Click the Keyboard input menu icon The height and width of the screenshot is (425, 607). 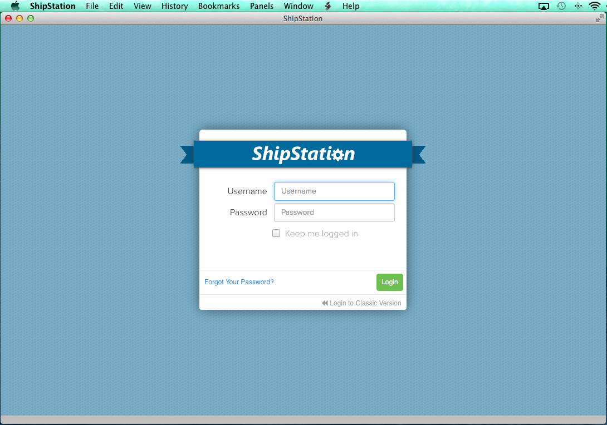(577, 6)
